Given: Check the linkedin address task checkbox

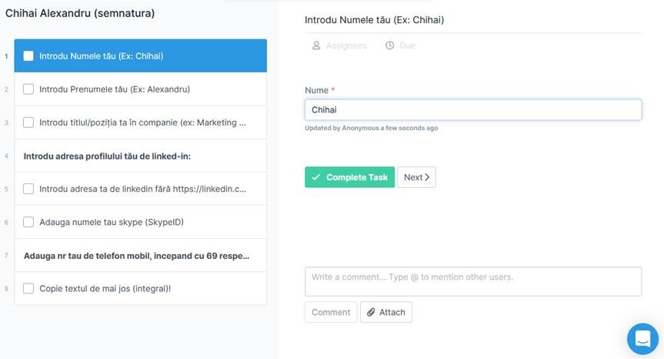Looking at the screenshot, I should pyautogui.click(x=28, y=189).
